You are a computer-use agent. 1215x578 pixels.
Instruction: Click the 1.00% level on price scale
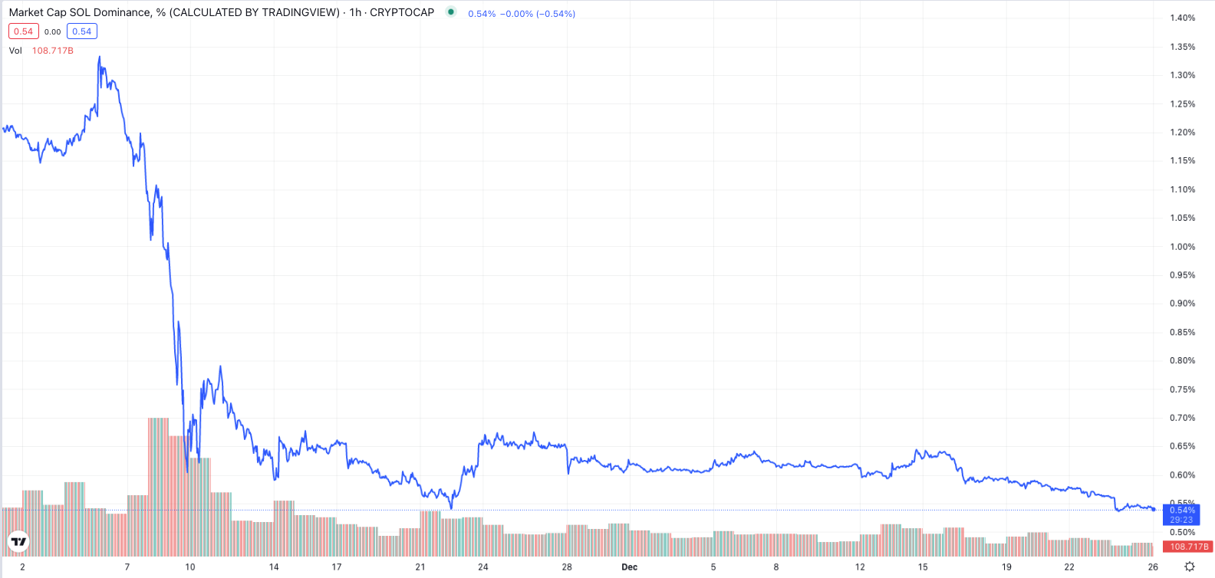tap(1182, 247)
